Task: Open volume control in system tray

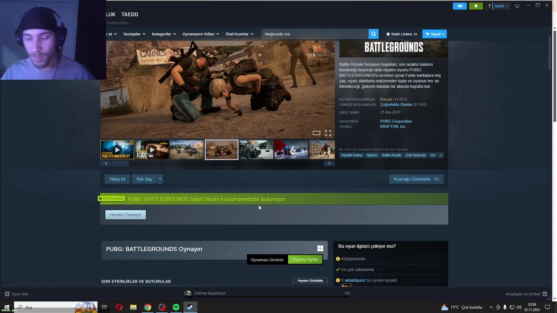Action: coord(518,307)
